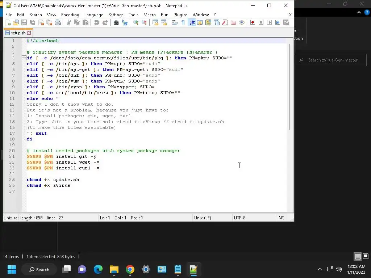Image resolution: width=371 pixels, height=278 pixels.
Task: Click the Cut scissors icon
Action: coord(68,22)
